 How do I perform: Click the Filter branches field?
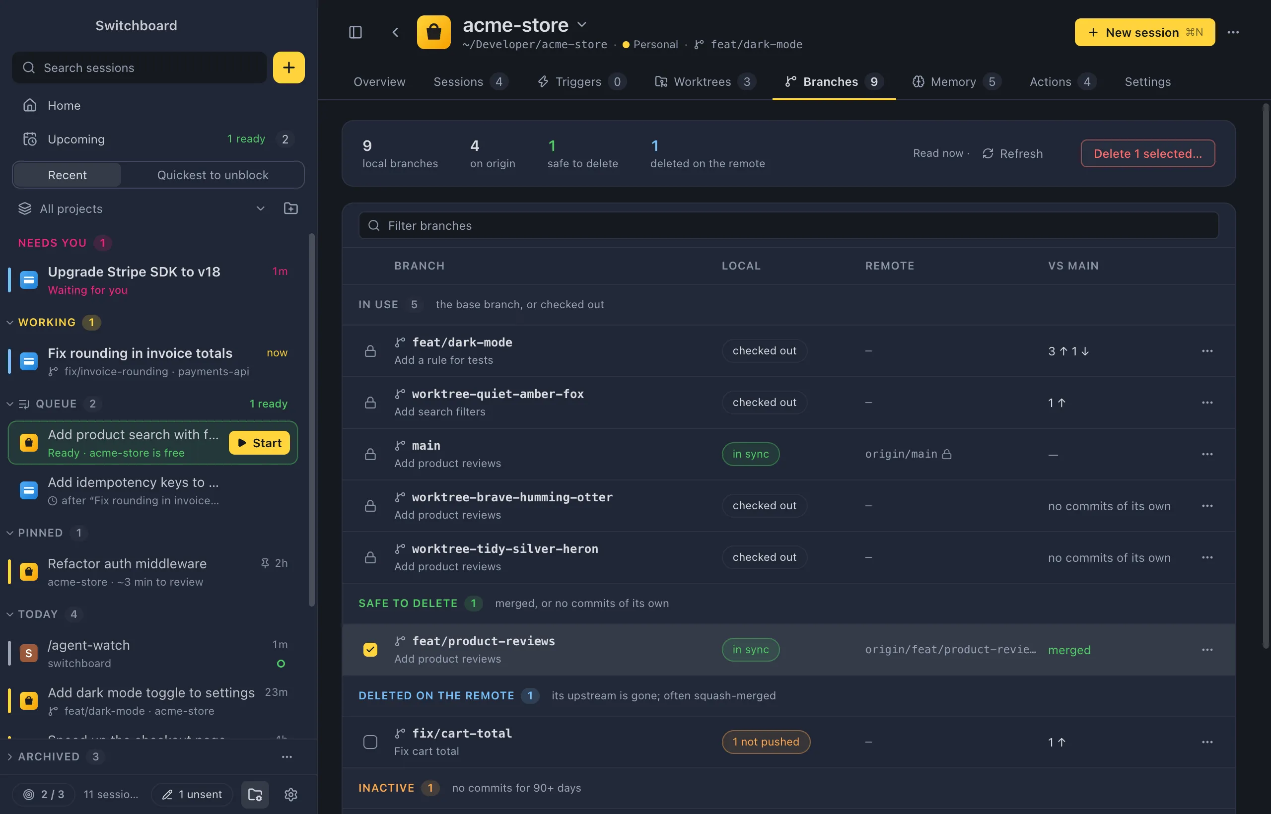tap(788, 226)
